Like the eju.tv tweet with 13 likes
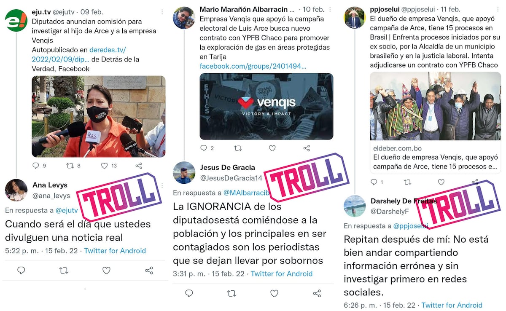This screenshot has height=311, width=506. click(104, 166)
